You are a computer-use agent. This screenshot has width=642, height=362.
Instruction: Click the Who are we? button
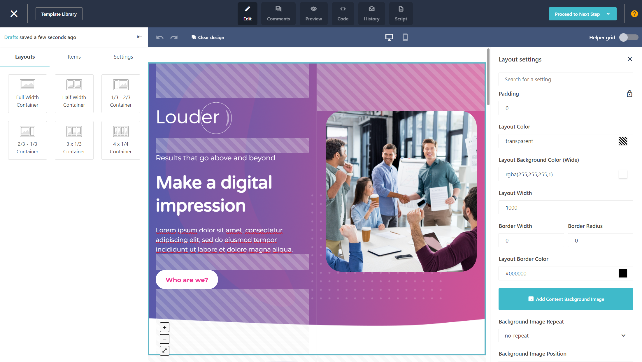point(187,279)
